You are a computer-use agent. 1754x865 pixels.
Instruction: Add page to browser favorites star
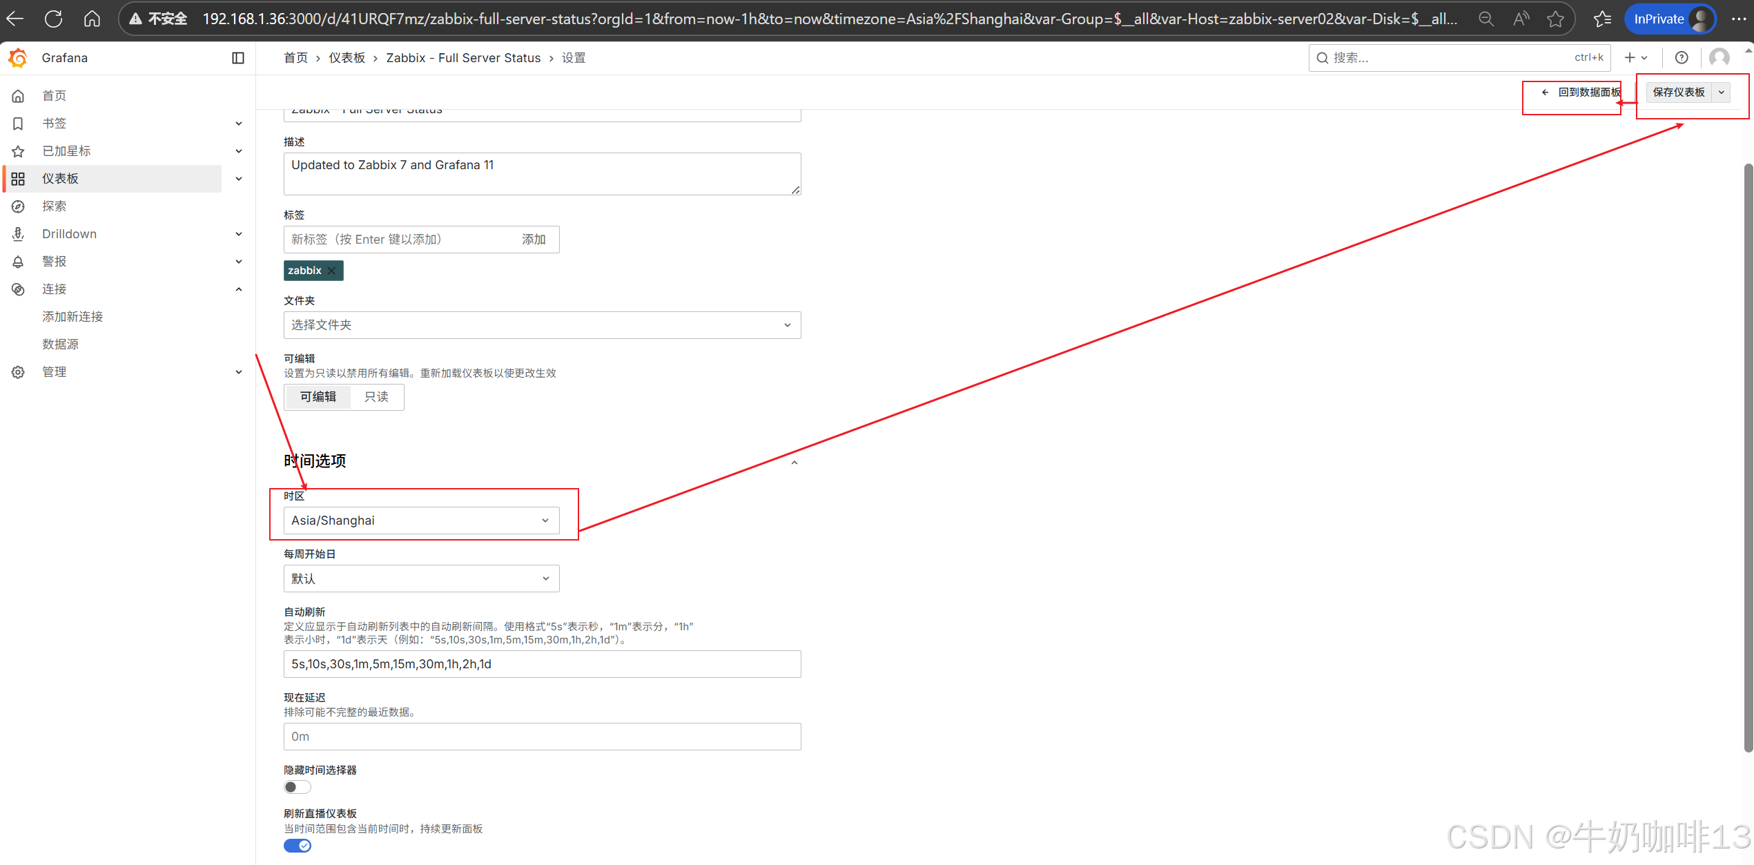(1555, 19)
